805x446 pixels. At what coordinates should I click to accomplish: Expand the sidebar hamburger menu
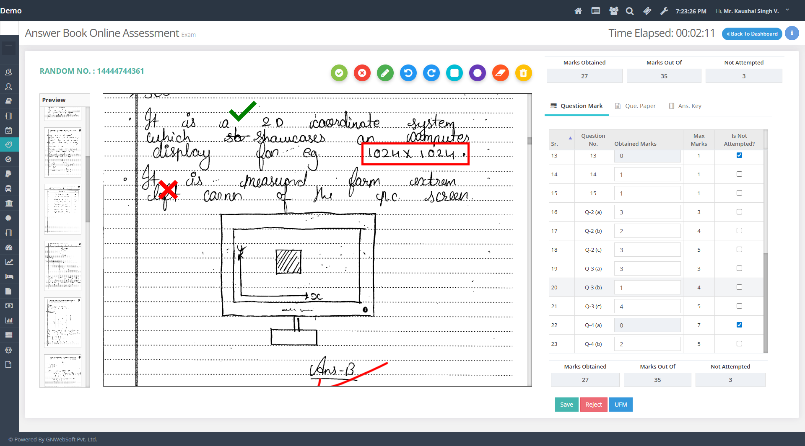[x=9, y=48]
